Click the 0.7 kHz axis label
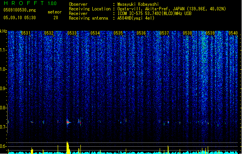242x154 pixels. [x=3, y=127]
